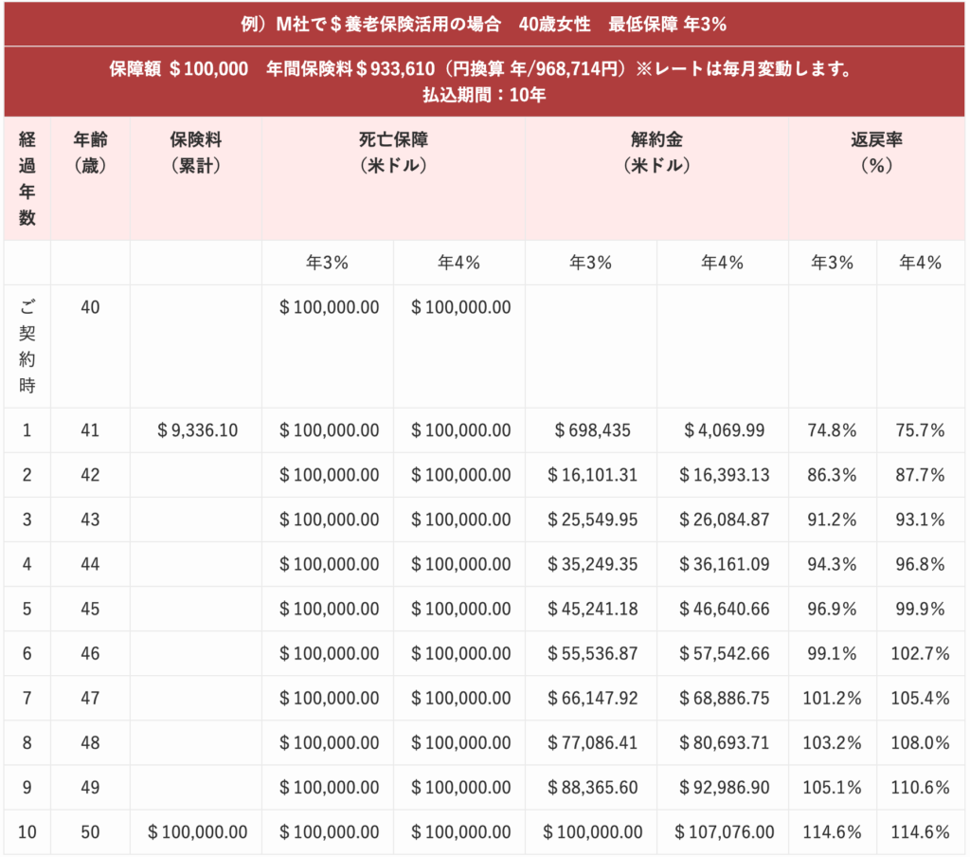This screenshot has width=970, height=857.
Task: Click surrender value '$ 698,435'
Action: point(592,430)
